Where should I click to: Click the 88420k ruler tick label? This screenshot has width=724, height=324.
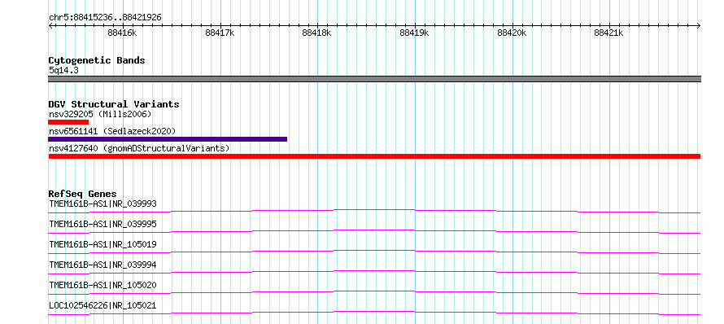coord(512,33)
